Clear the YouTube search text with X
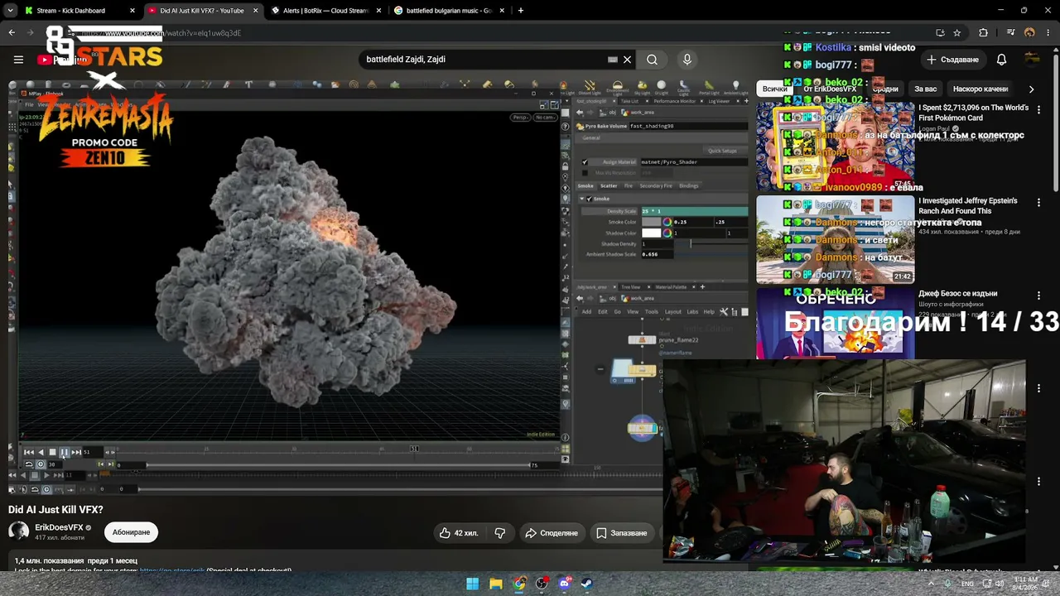The height and width of the screenshot is (596, 1060). click(627, 60)
